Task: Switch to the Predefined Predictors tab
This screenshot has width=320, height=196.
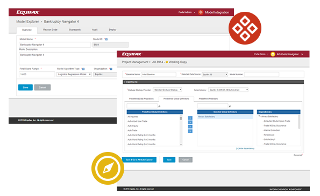Action: coord(208,99)
